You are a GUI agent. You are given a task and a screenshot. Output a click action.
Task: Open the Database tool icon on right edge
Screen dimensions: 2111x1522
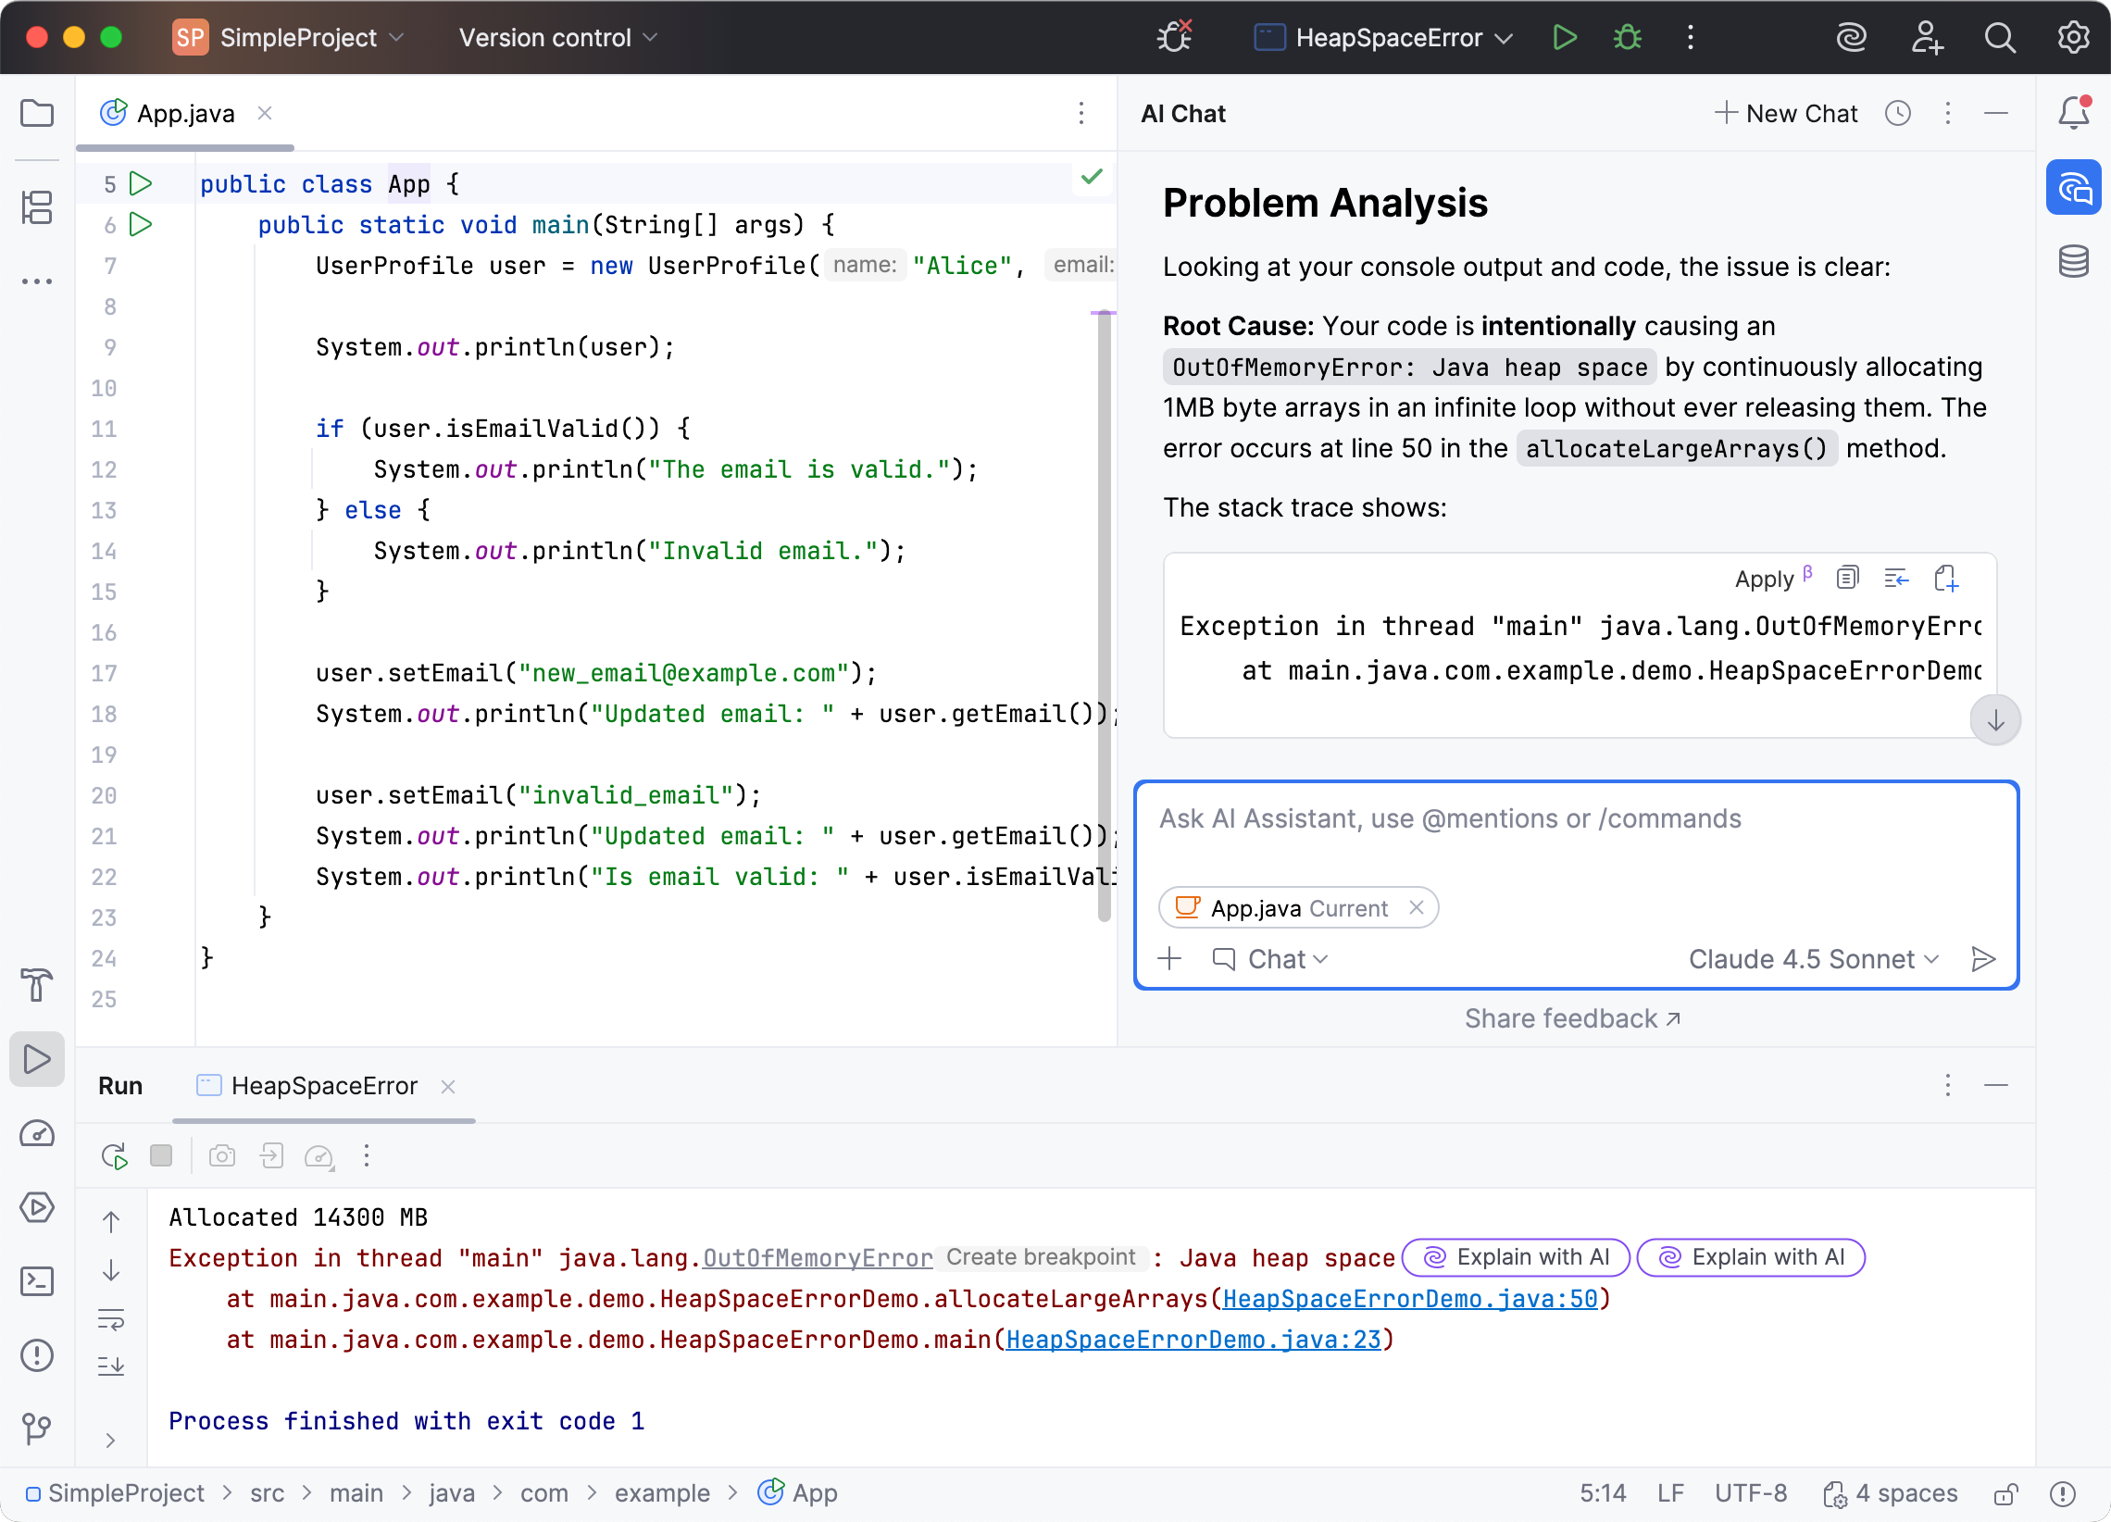click(2074, 262)
